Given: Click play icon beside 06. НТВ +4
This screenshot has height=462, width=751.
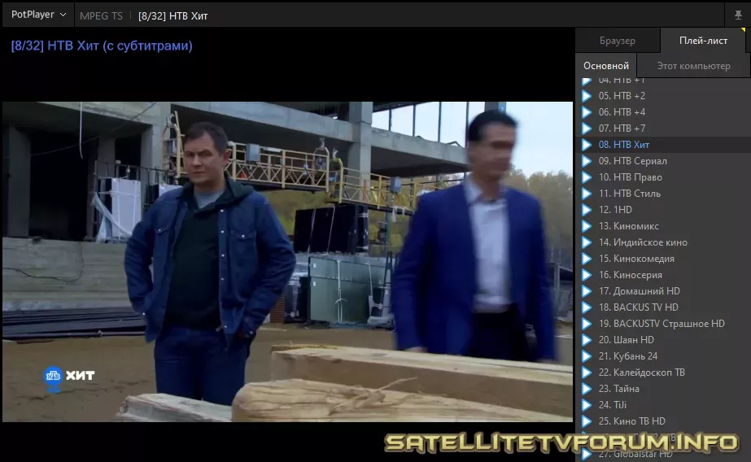Looking at the screenshot, I should [587, 112].
